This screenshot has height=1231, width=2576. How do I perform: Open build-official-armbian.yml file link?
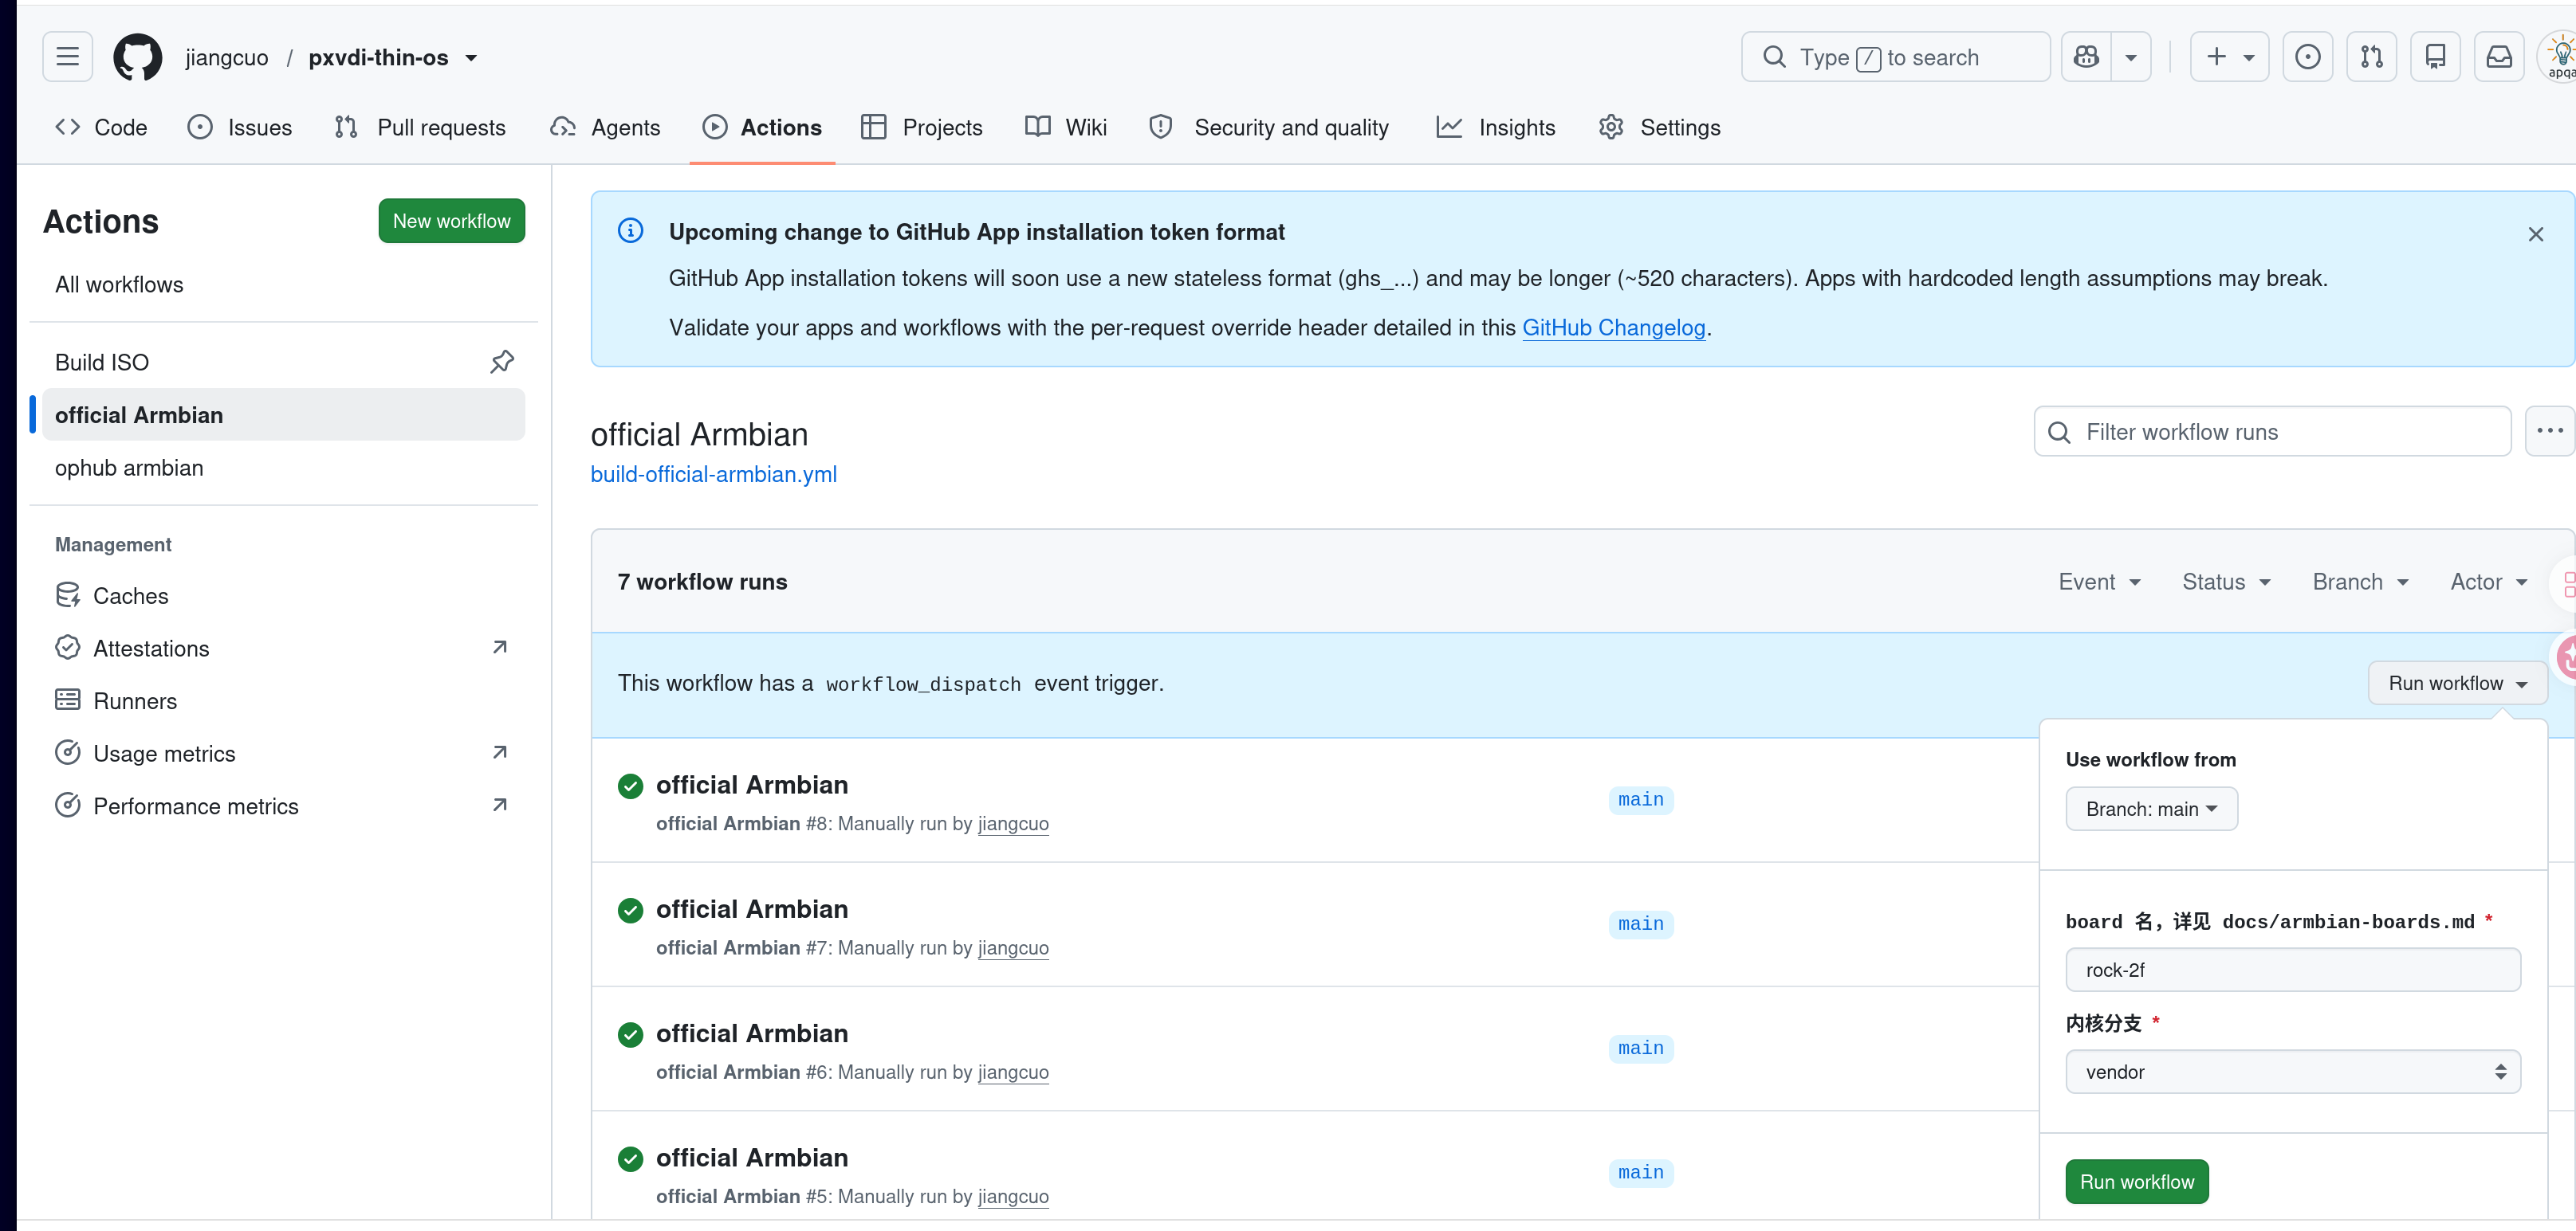point(713,475)
